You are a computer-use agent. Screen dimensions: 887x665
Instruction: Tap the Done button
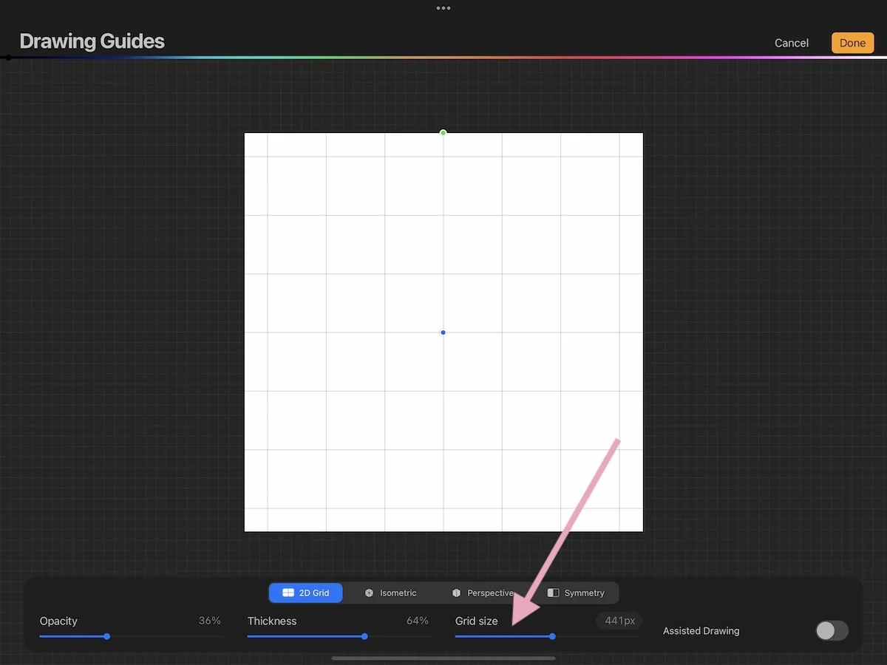[x=852, y=43]
